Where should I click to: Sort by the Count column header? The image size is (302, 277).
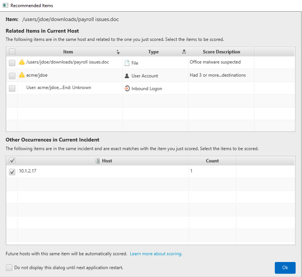pos(212,161)
